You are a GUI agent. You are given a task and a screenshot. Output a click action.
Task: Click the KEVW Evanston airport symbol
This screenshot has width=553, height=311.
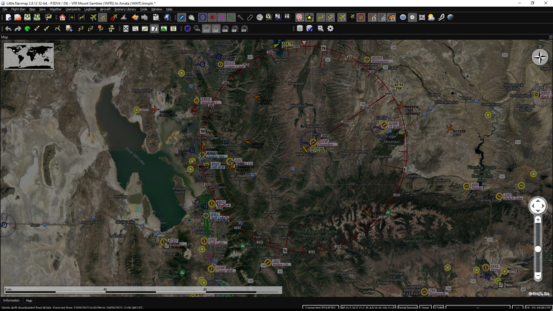pyautogui.click(x=313, y=143)
